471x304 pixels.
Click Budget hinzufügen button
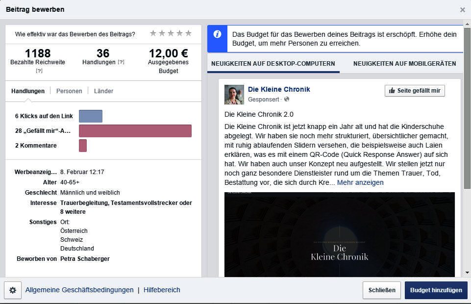click(x=436, y=290)
